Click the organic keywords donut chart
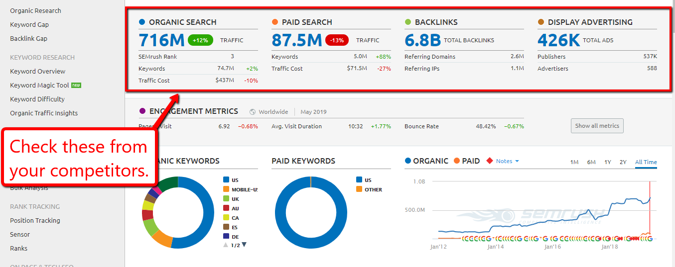The height and width of the screenshot is (267, 675). (x=178, y=212)
